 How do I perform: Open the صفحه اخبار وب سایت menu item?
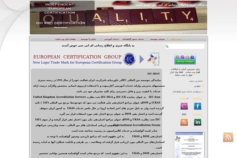click(x=66, y=39)
